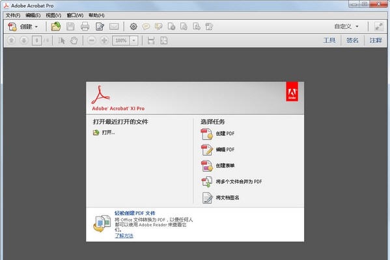390x260 pixels.
Task: Click the green folder icon beside 打开...
Action: click(x=96, y=133)
